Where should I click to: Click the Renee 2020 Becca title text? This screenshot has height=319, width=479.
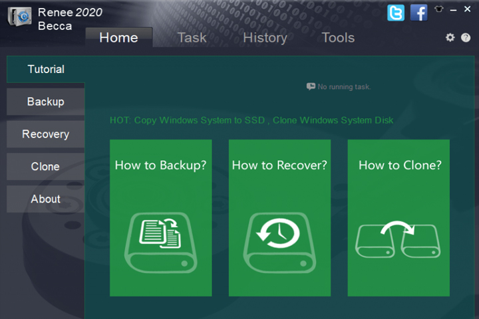70,19
